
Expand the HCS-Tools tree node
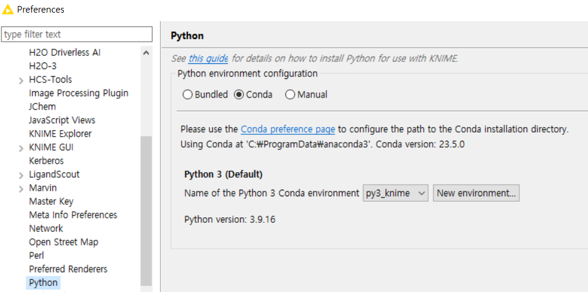click(21, 80)
